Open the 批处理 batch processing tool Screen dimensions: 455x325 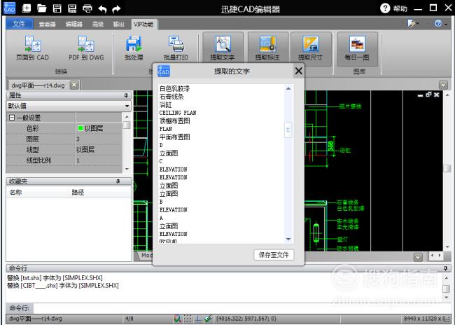pyautogui.click(x=134, y=48)
